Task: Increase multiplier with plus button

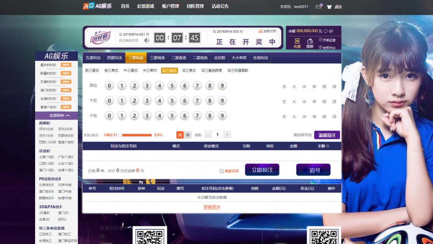Action: [x=227, y=135]
